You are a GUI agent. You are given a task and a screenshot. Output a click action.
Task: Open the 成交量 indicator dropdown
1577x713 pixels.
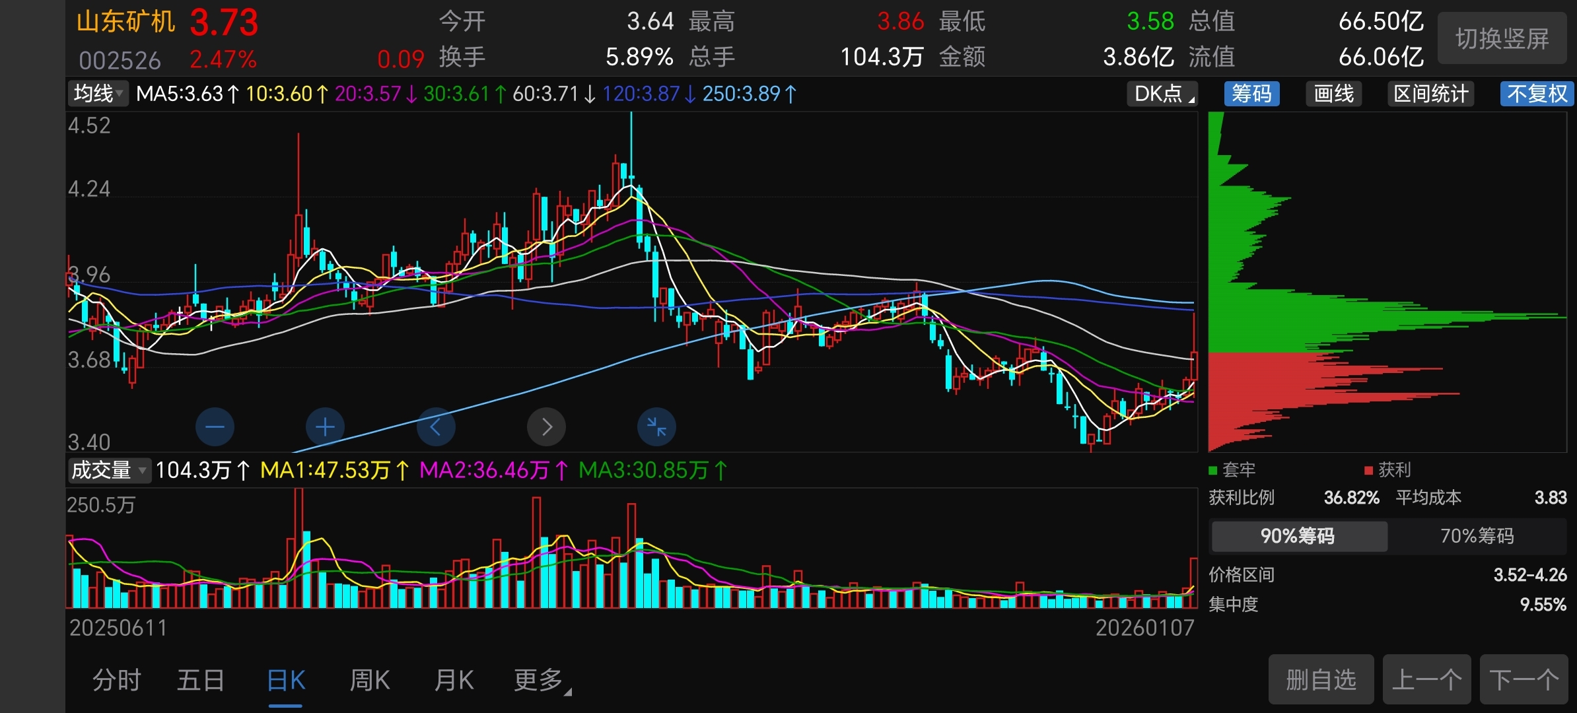coord(109,470)
